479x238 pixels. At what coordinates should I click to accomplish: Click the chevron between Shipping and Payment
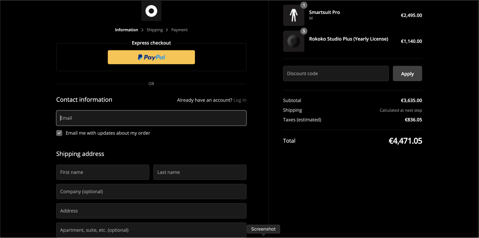(x=167, y=30)
